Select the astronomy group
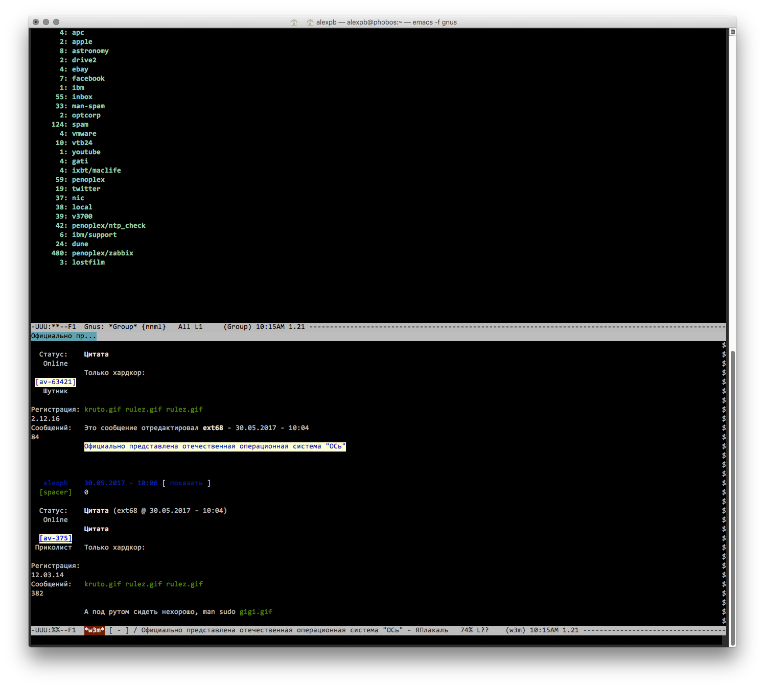Image resolution: width=765 pixels, height=688 pixels. pyautogui.click(x=90, y=51)
